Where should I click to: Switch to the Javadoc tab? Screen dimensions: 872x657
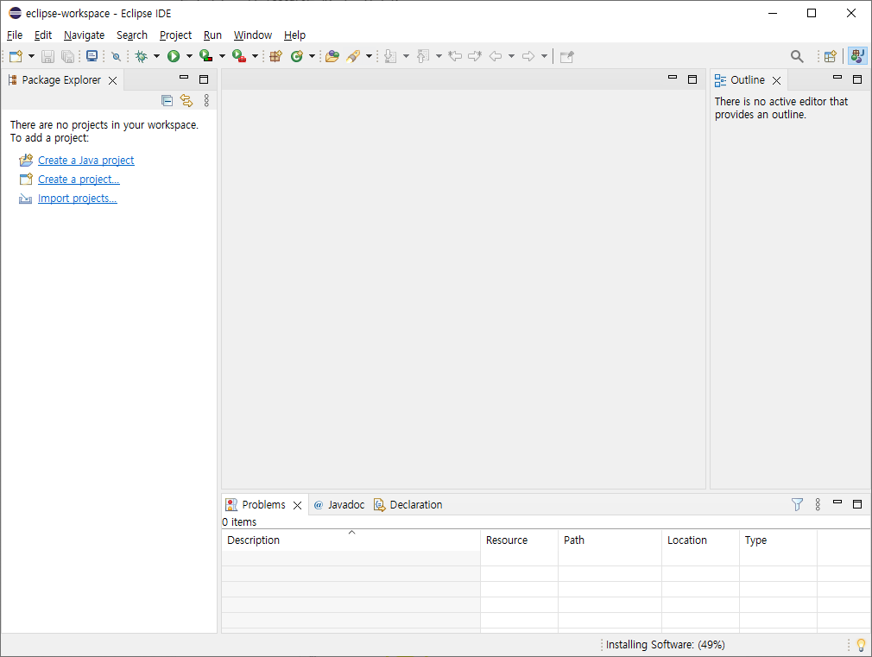339,504
